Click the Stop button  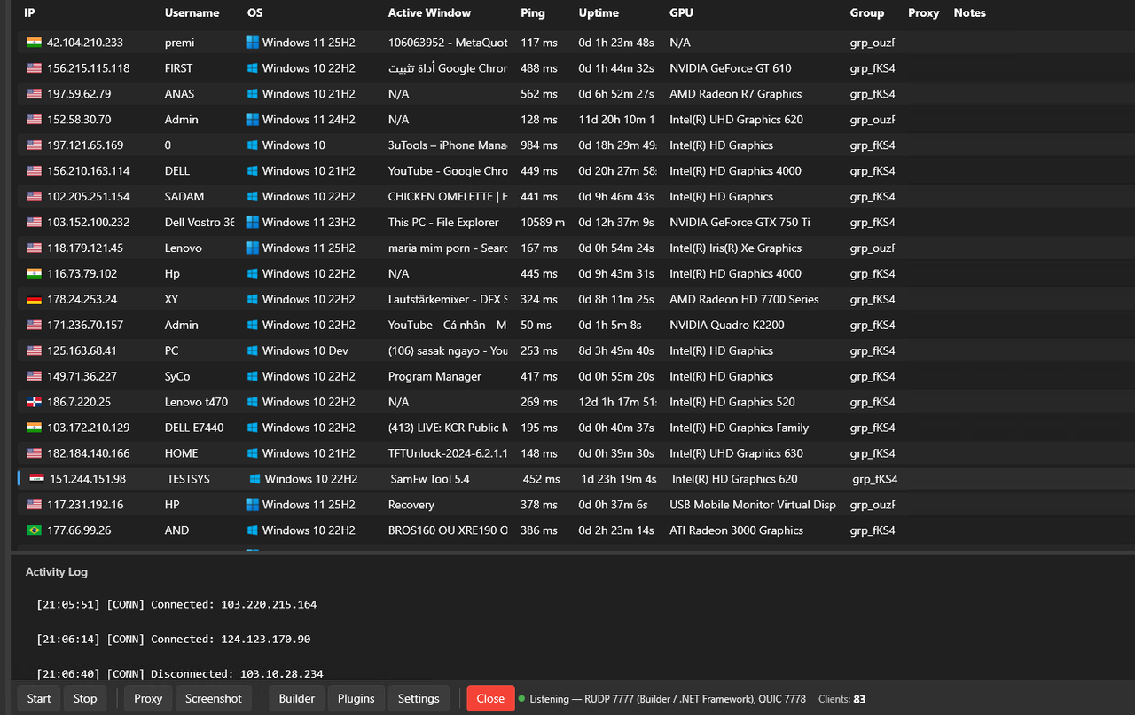click(x=85, y=698)
